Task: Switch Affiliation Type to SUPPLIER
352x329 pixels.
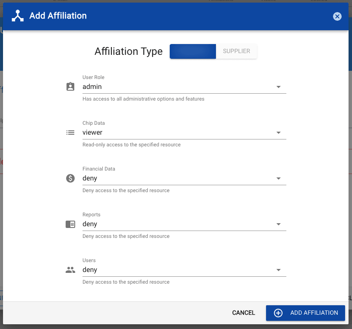Action: 236,51
